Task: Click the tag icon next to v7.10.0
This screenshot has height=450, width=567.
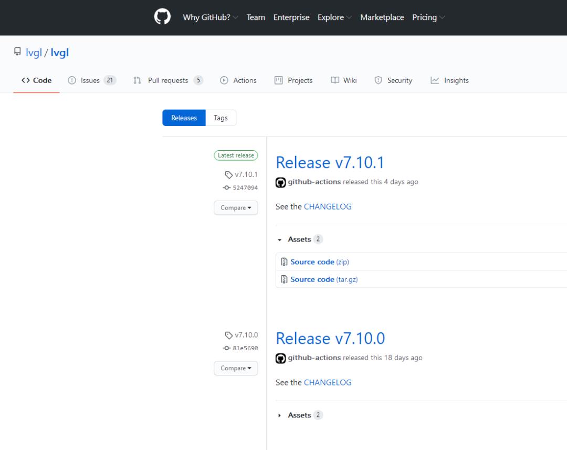Action: (228, 336)
